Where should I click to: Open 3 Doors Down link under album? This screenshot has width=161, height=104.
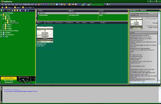coord(40,46)
